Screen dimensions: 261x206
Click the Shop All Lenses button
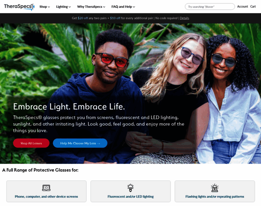tap(31, 143)
